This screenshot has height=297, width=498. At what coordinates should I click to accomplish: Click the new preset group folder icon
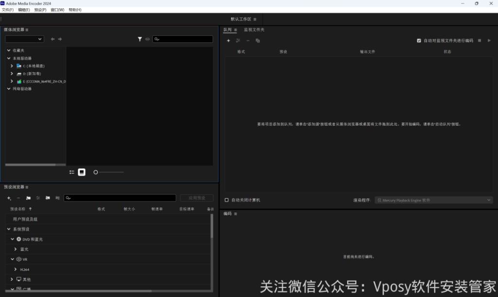tap(28, 198)
